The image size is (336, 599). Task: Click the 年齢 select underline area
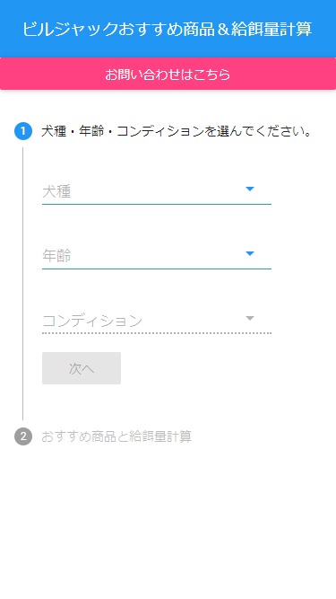pos(157,269)
